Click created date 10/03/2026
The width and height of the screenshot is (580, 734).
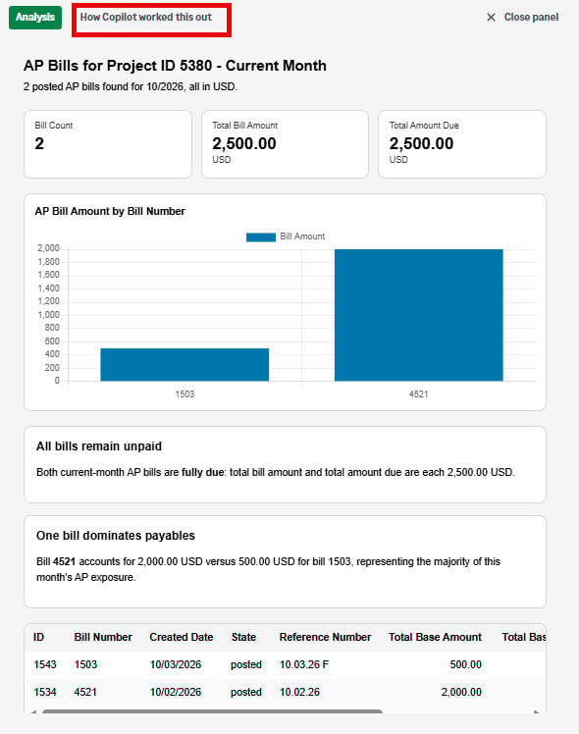pyautogui.click(x=176, y=664)
